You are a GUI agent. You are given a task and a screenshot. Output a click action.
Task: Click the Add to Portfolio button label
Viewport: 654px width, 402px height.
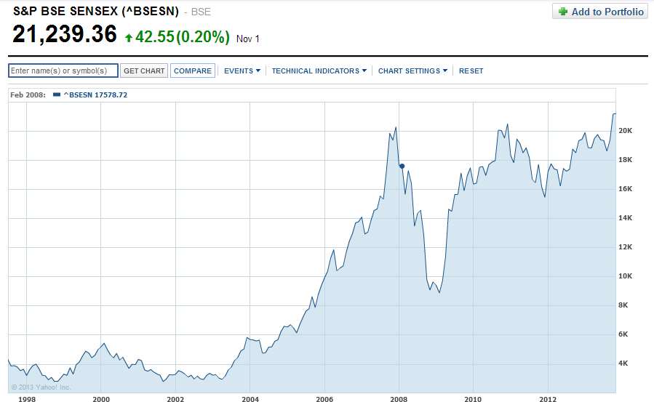tap(607, 12)
